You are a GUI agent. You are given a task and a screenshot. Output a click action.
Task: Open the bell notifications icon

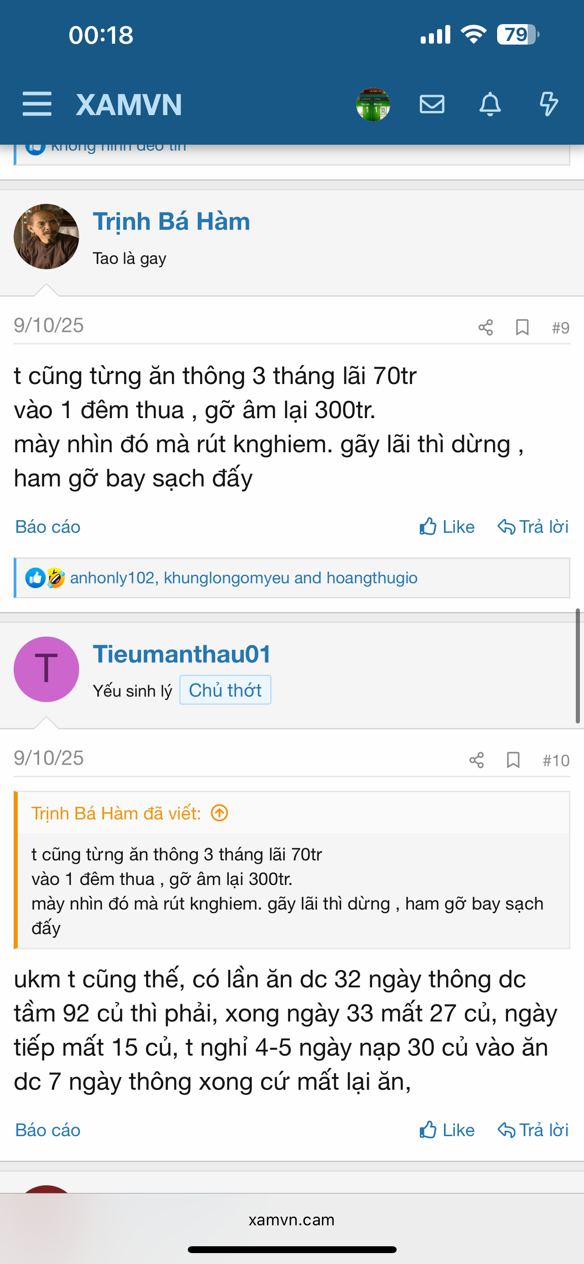coord(490,104)
